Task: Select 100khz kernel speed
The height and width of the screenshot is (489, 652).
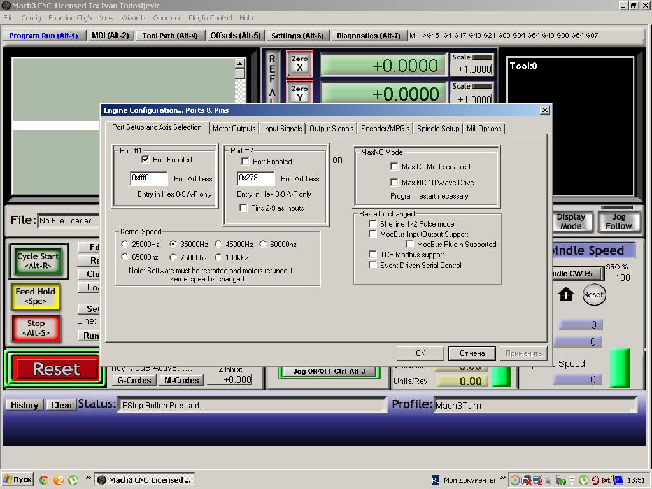Action: click(218, 257)
